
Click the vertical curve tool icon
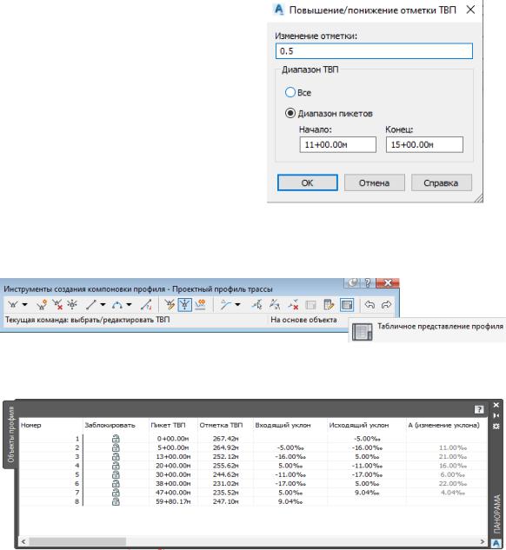click(x=117, y=304)
